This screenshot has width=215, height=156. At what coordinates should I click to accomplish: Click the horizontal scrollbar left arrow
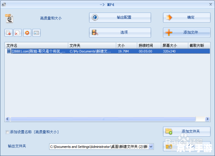point(7,119)
